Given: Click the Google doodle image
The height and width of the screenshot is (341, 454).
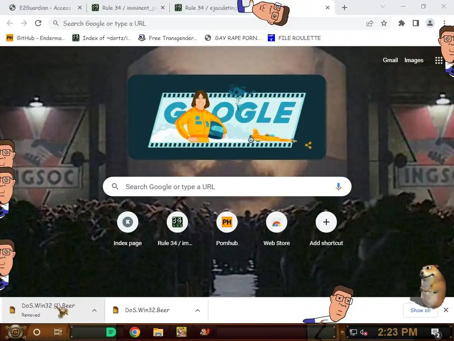Looking at the screenshot, I should coord(227,117).
